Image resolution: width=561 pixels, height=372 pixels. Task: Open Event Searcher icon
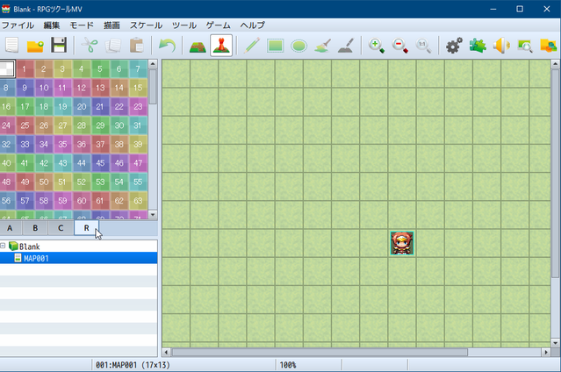525,46
